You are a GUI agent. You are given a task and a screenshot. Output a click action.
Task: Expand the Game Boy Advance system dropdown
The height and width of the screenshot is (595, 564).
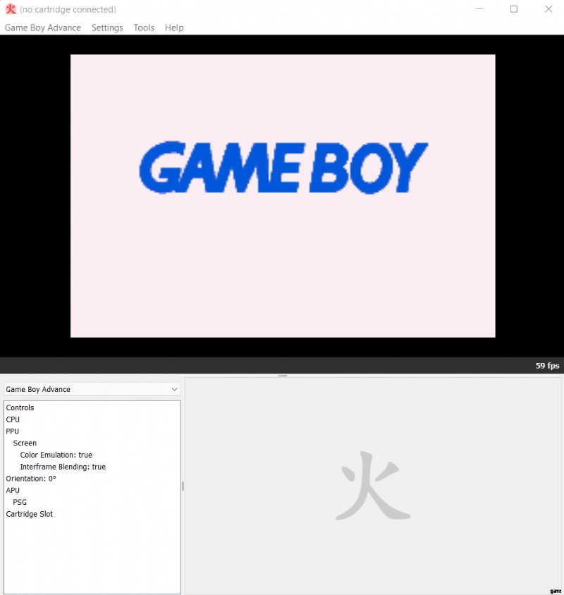point(92,389)
